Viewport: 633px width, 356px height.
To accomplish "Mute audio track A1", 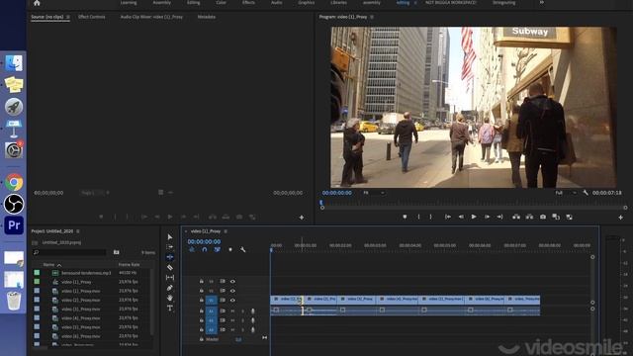I will [233, 311].
